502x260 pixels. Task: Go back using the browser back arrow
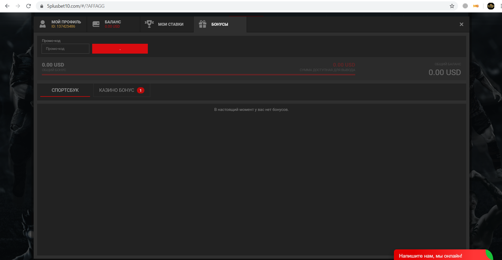coord(7,6)
